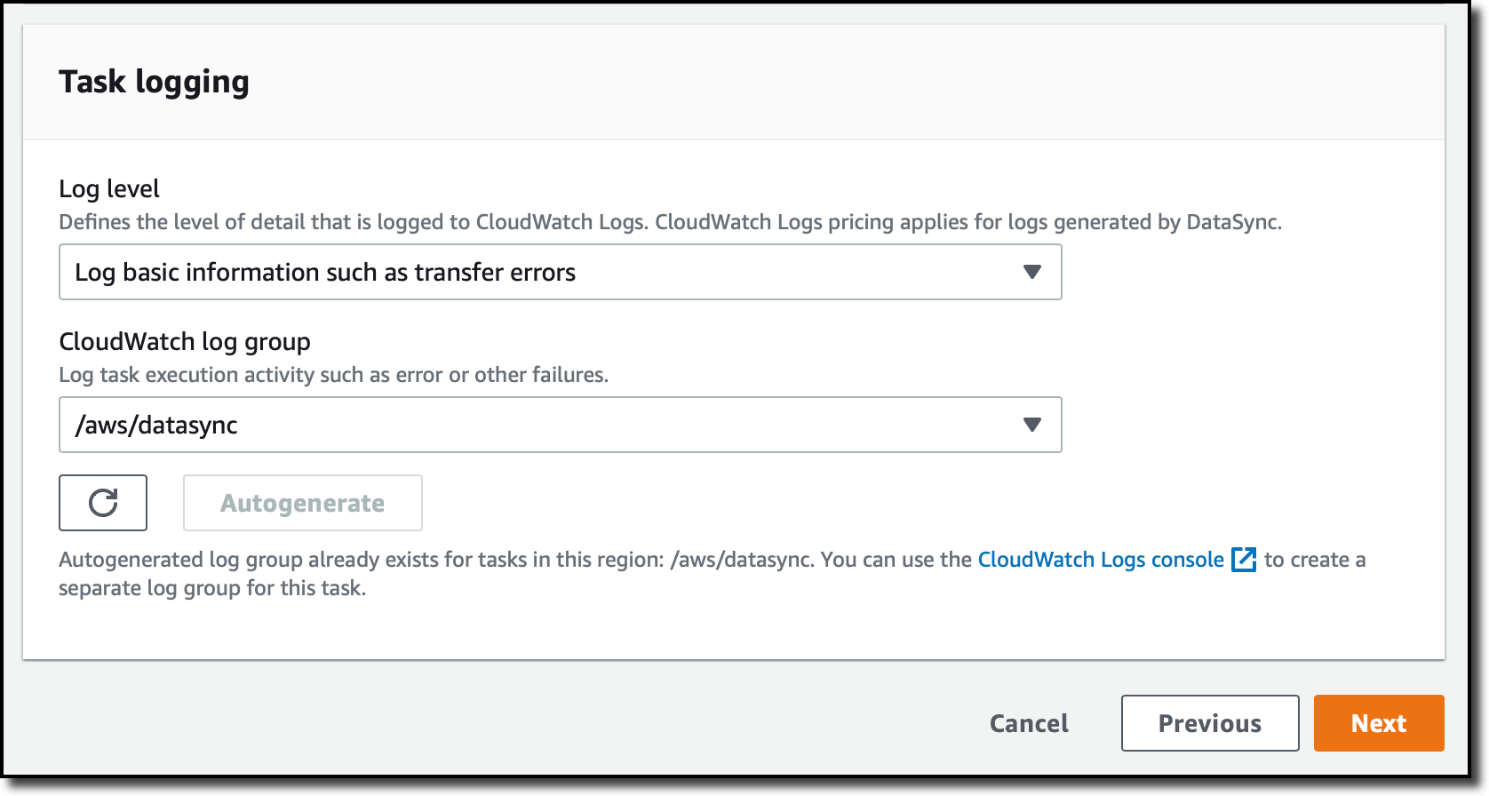Click the external link icon beside CloudWatch Logs console
Viewport: 1489px width, 796px height.
coord(1244,560)
